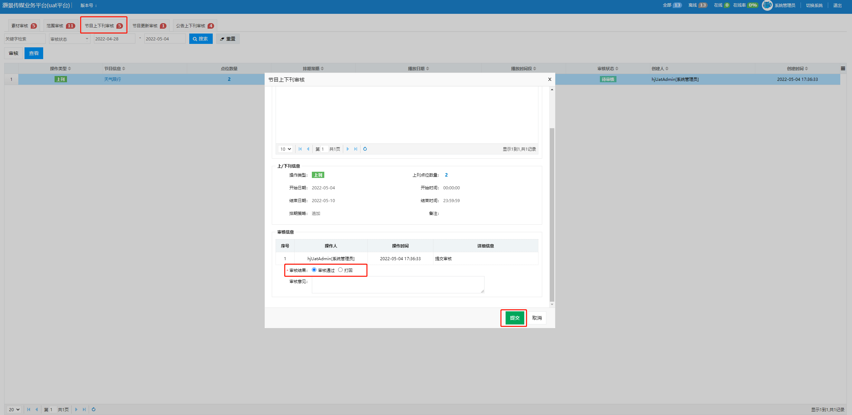Select the 审核通过 radio option

click(x=314, y=270)
